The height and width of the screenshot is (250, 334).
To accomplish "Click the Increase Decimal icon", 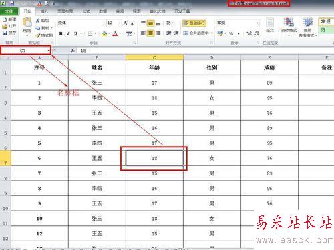I will [249, 33].
